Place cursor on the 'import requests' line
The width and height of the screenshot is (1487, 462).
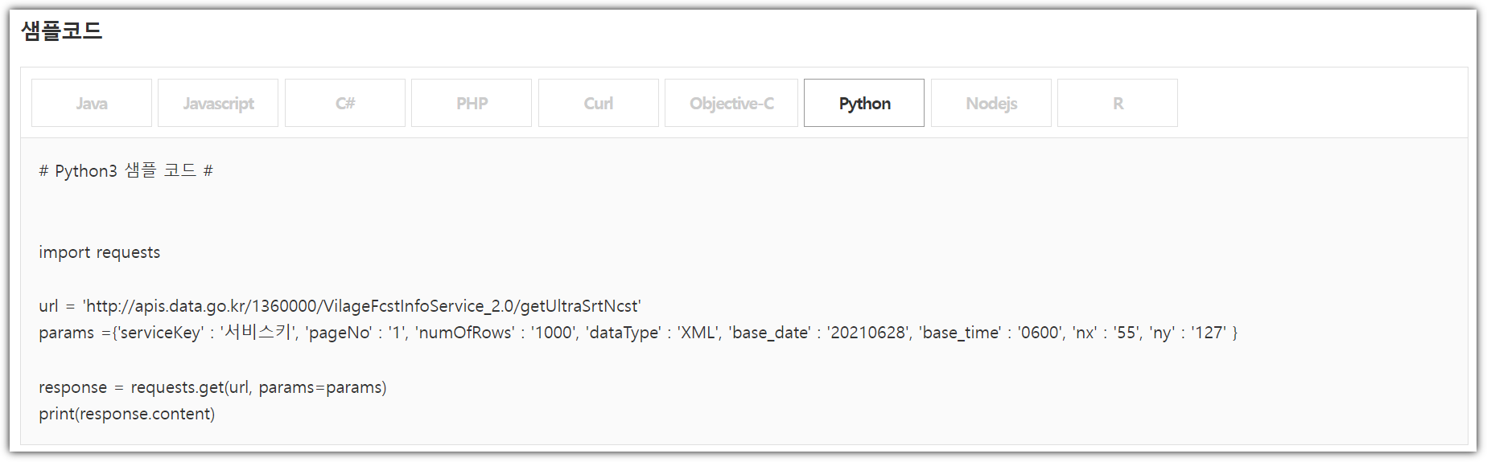100,252
